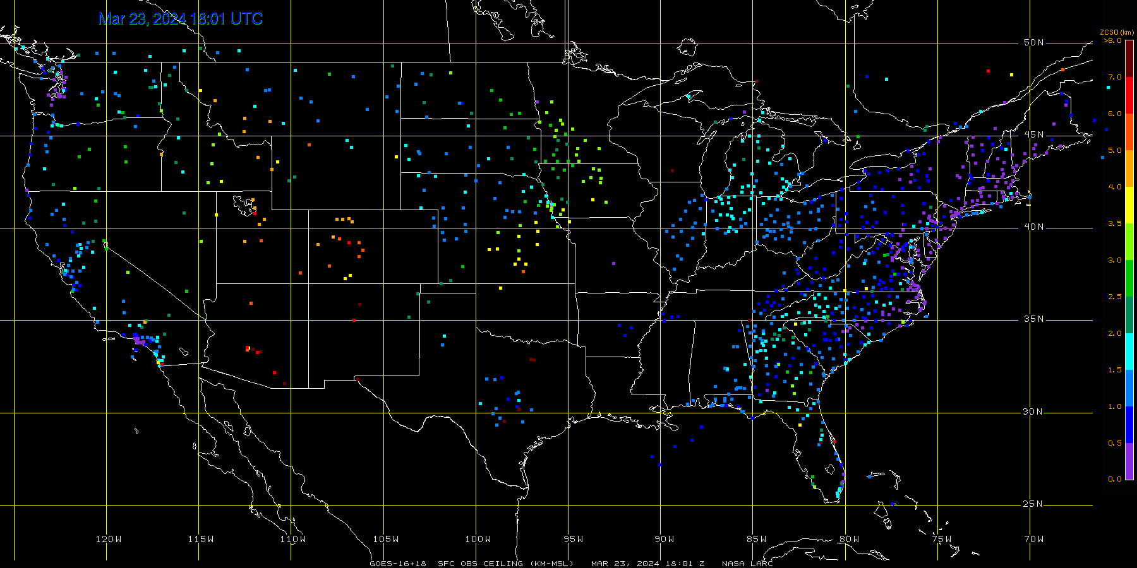Screen dimensions: 1137x568
Task: Click the '35N' latitude label
Action: pyautogui.click(x=1034, y=319)
